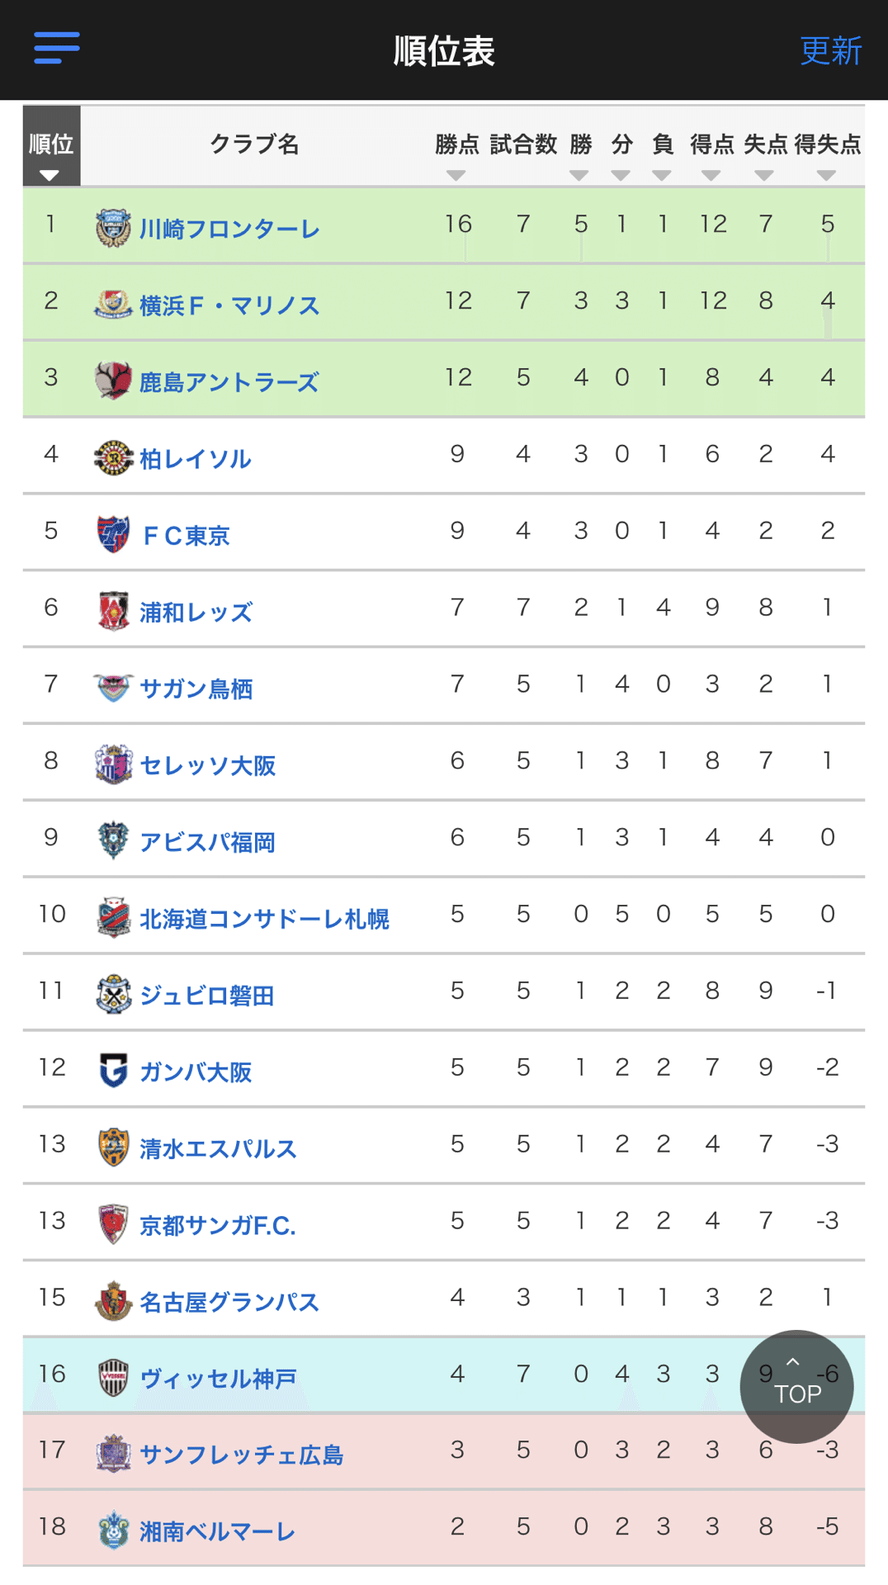The width and height of the screenshot is (888, 1585).
Task: Click the Shonan Bellmare club crest
Action: (113, 1531)
